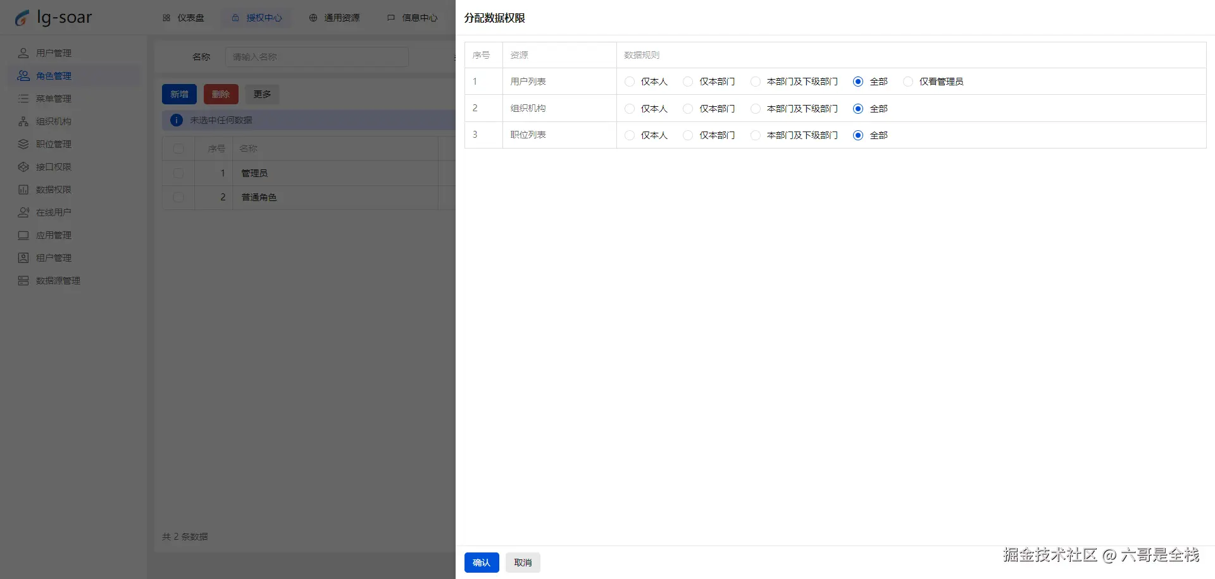This screenshot has height=579, width=1215.
Task: Click the 在线用户 icon
Action: click(x=23, y=212)
